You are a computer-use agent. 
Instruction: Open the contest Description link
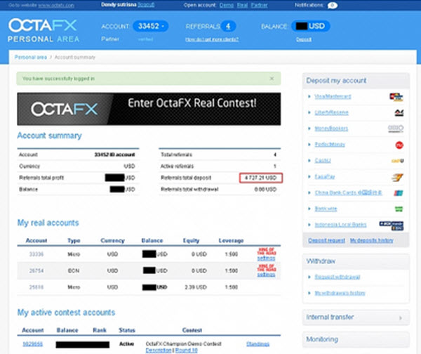tap(159, 350)
